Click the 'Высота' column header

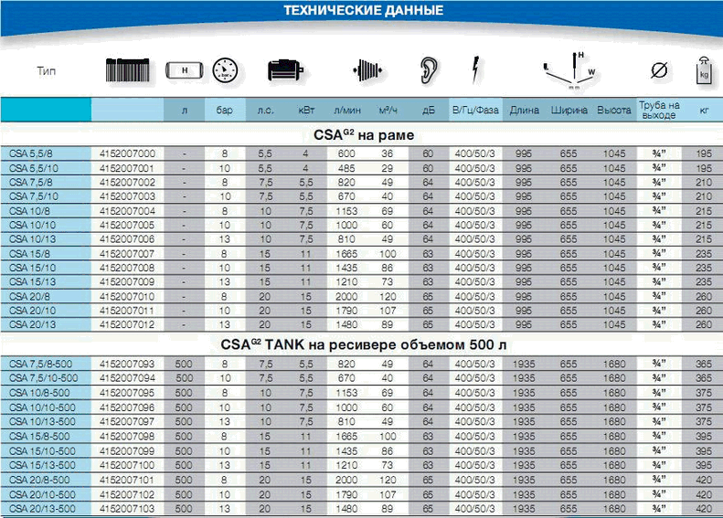pos(613,111)
